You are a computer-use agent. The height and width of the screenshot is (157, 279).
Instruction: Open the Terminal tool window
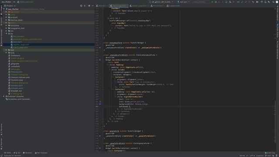pos(27,153)
